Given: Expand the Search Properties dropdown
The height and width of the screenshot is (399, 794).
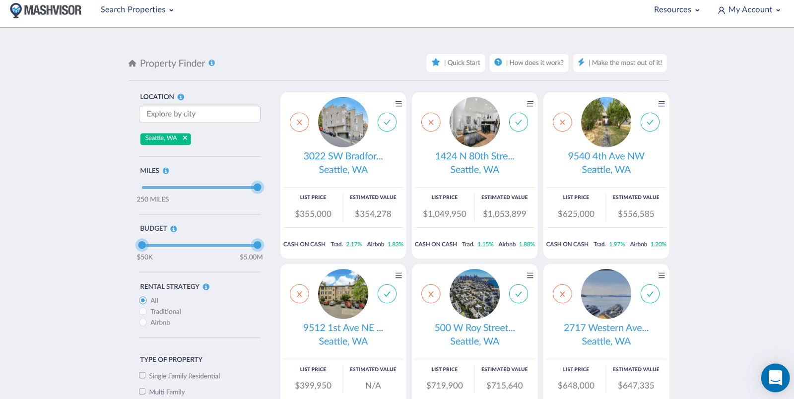Looking at the screenshot, I should [137, 10].
